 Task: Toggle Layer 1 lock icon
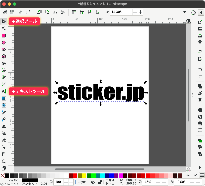point(100,182)
